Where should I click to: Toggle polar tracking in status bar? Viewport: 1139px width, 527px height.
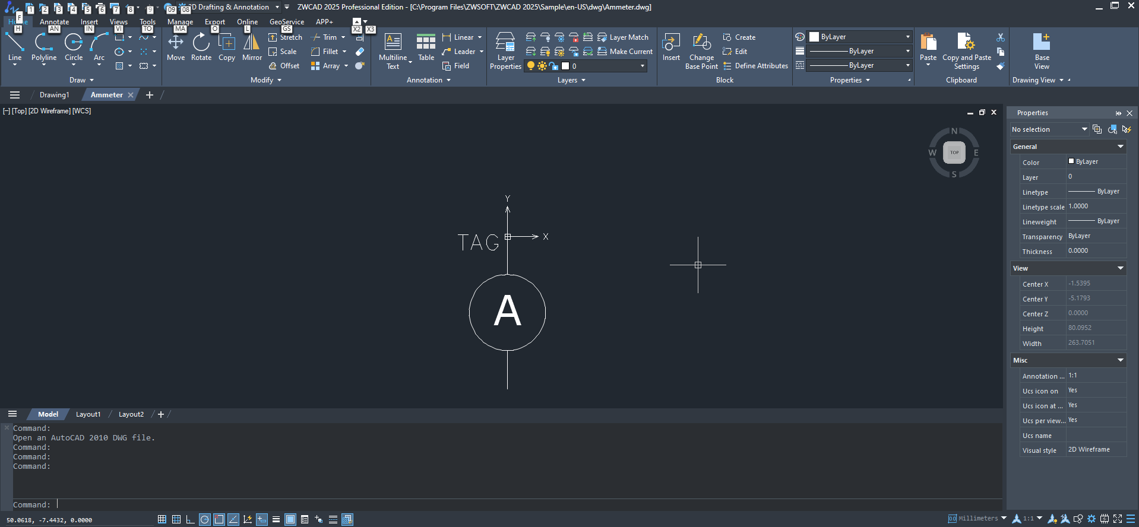tap(204, 519)
